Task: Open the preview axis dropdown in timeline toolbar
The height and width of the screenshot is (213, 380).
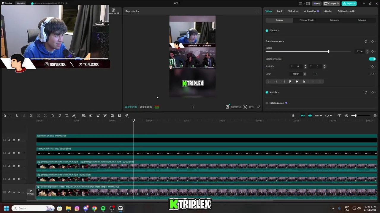Action: pos(331,116)
